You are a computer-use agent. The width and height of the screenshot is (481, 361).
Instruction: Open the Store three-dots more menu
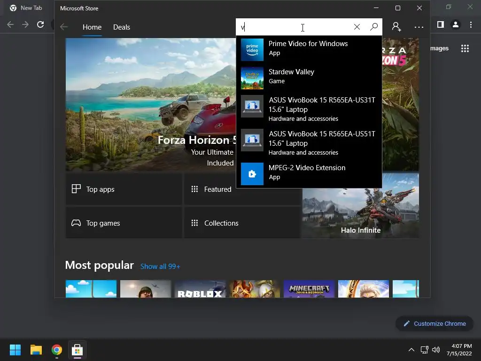[419, 27]
